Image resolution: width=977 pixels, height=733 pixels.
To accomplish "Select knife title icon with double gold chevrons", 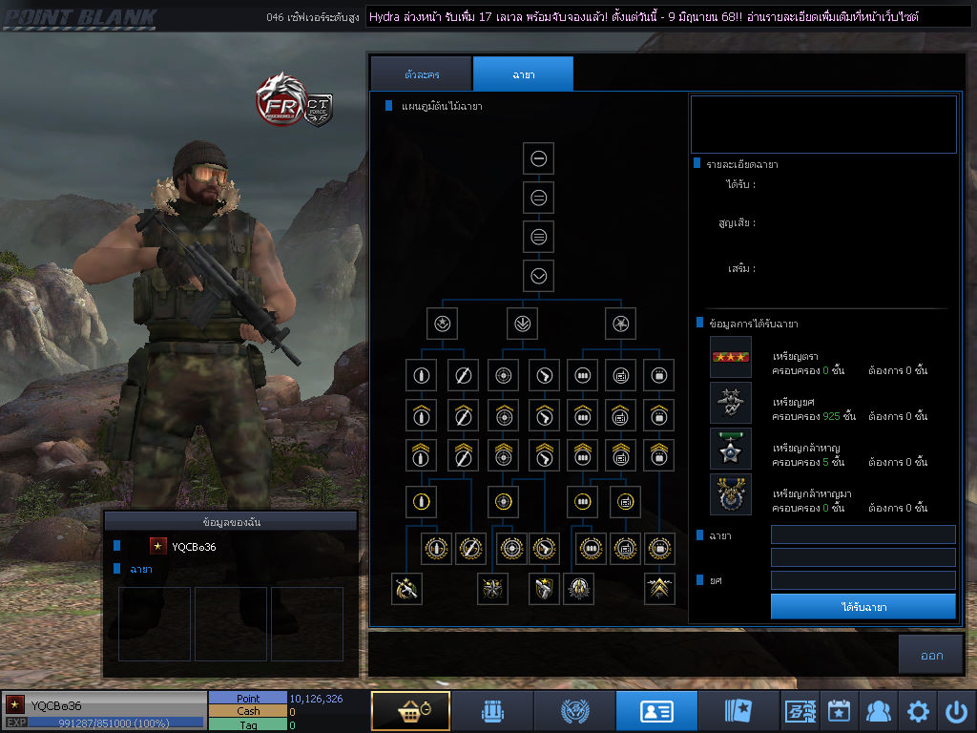I will coord(463,455).
